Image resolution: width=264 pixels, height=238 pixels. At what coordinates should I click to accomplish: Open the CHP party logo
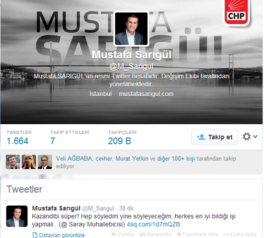(x=237, y=13)
